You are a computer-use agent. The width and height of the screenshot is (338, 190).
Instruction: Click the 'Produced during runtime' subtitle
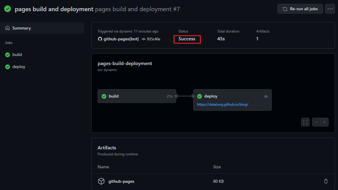[x=118, y=154]
